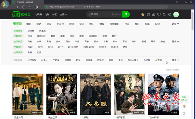Open the 大秦赋 title link
Viewport: 195px width, 119px height.
pyautogui.click(x=85, y=117)
